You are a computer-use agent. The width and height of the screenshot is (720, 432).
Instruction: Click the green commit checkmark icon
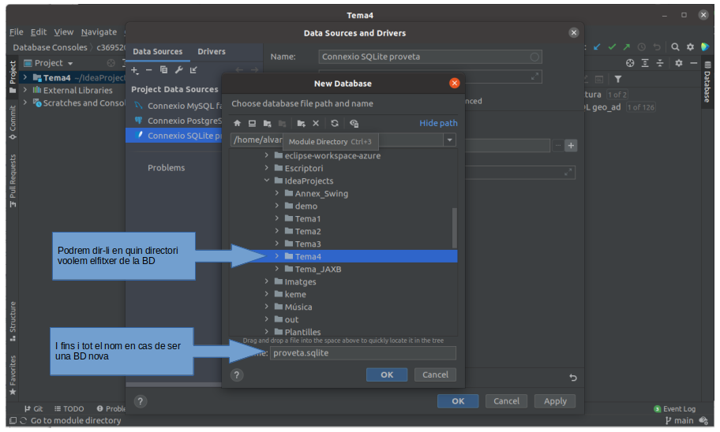point(612,47)
